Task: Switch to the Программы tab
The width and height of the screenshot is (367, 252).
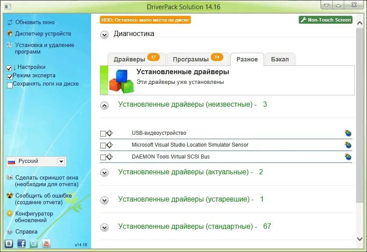Action: (x=198, y=59)
